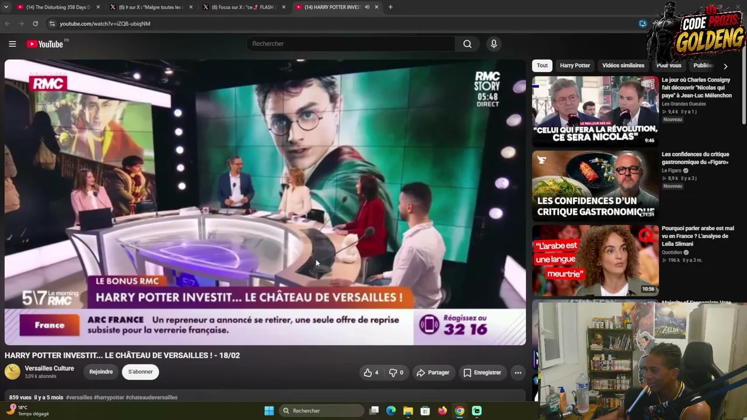Viewport: 747px width, 420px height.
Task: Open Les Grandes Gueules channel link
Action: coord(684,104)
